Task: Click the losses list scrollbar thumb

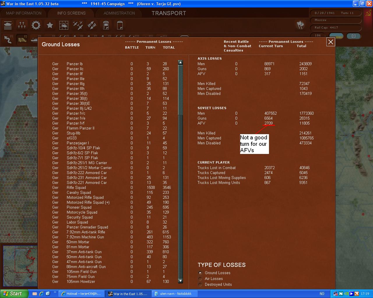Action: click(x=180, y=90)
